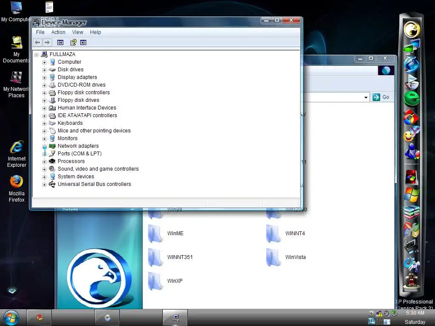Click the Sound controllers speaker icon
The image size is (435, 326).
point(52,169)
